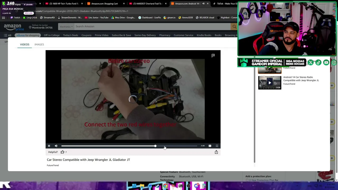This screenshot has width=338, height=190.
Task: Open StreamerKit bookmark
Action: [47, 18]
